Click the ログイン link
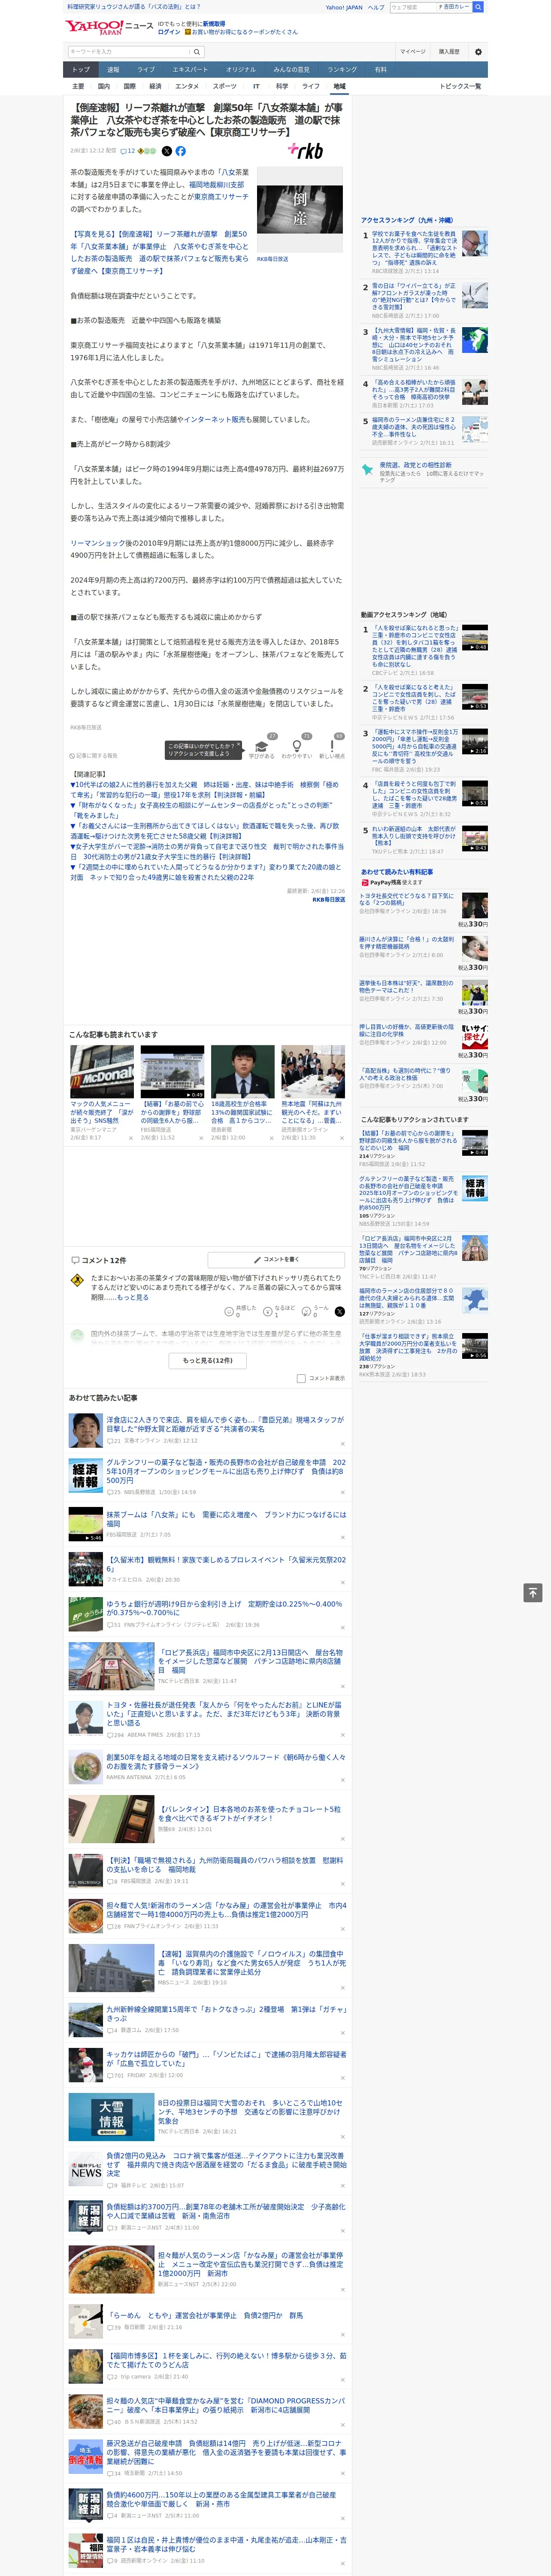Viewport: 551px width, 2576px height. [x=169, y=32]
